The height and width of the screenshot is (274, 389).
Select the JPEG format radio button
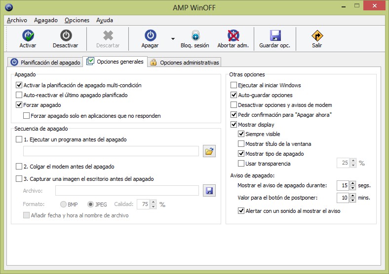coord(90,204)
